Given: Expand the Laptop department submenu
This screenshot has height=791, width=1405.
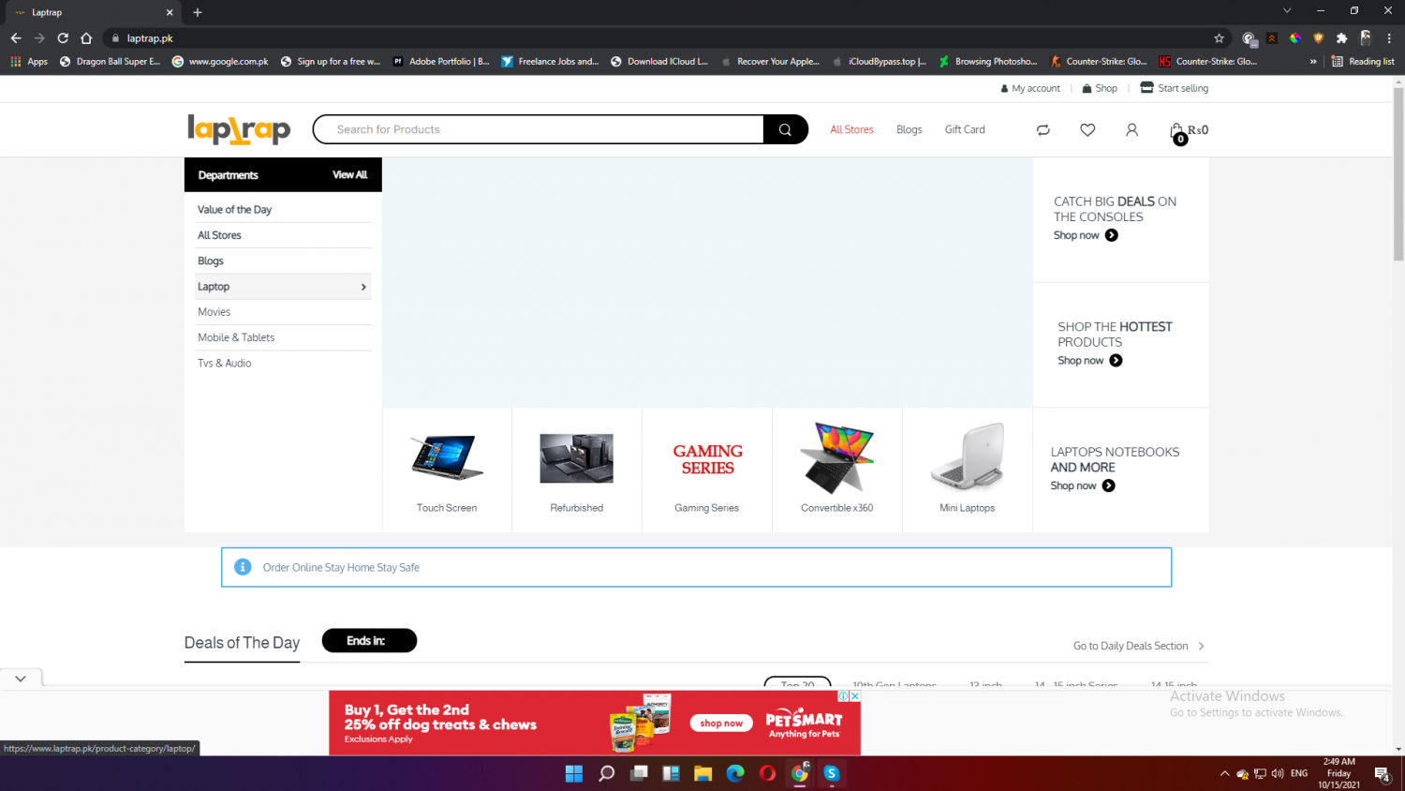Looking at the screenshot, I should pos(363,287).
